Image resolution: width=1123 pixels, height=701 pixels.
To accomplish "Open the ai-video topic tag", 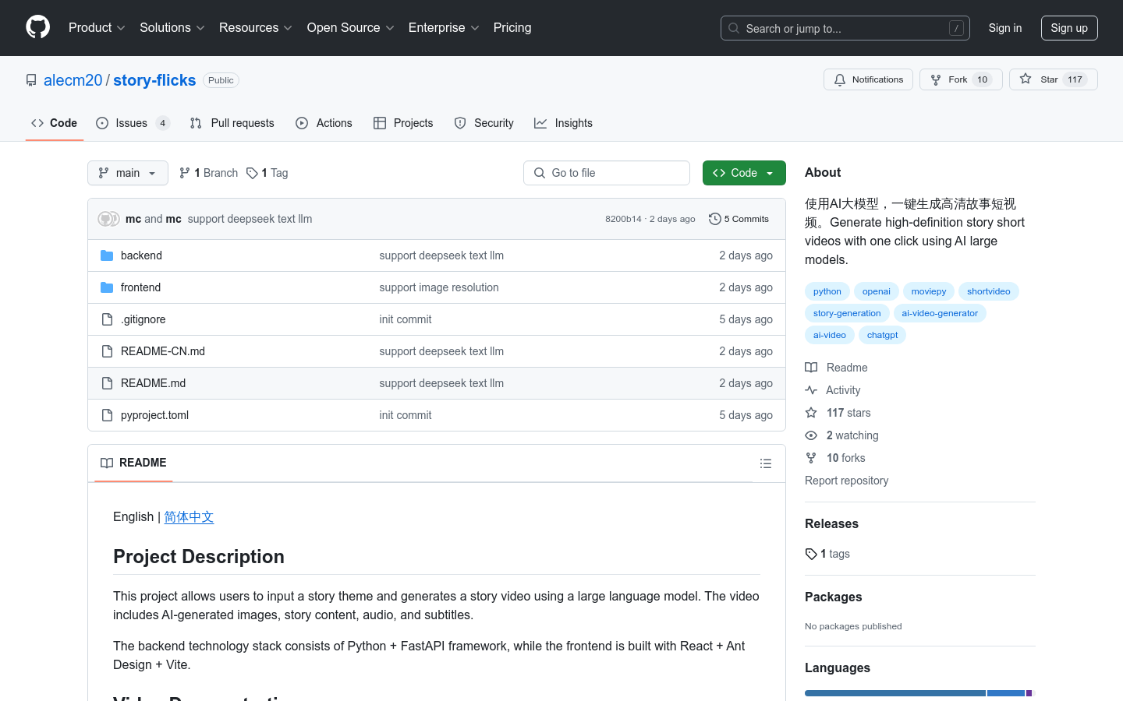I will tap(830, 335).
